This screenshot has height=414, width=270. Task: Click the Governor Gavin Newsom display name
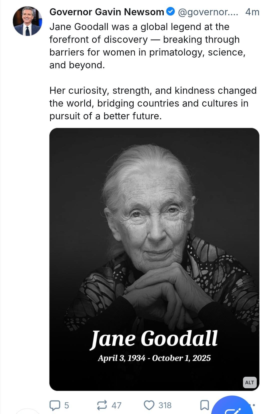coord(107,12)
